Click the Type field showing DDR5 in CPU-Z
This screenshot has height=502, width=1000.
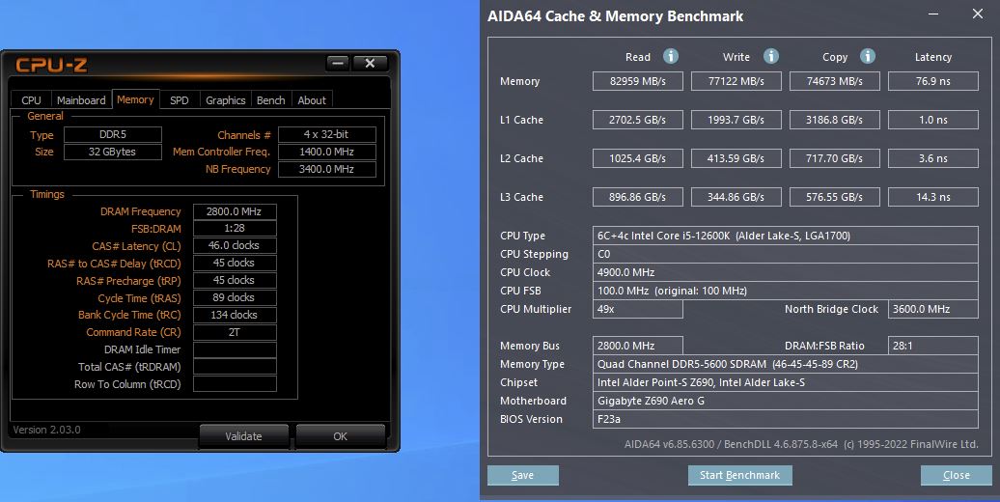coord(113,134)
